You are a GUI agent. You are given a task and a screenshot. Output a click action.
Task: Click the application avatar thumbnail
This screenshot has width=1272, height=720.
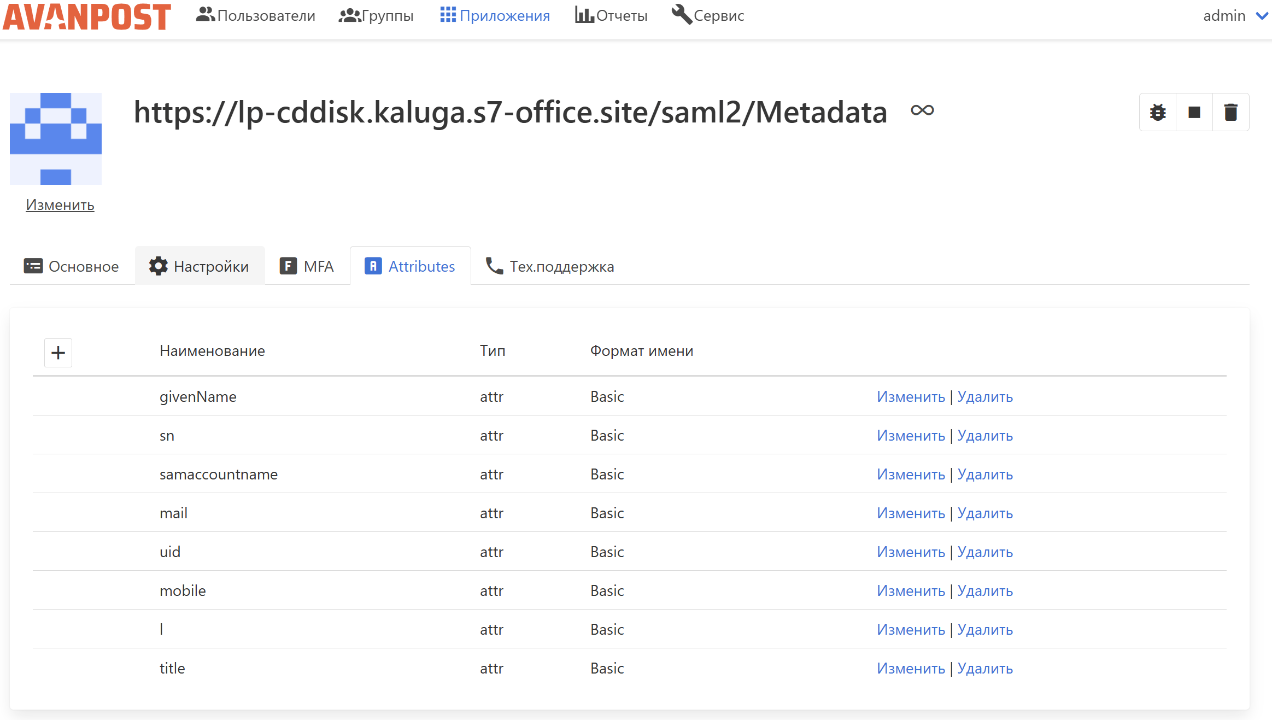56,139
